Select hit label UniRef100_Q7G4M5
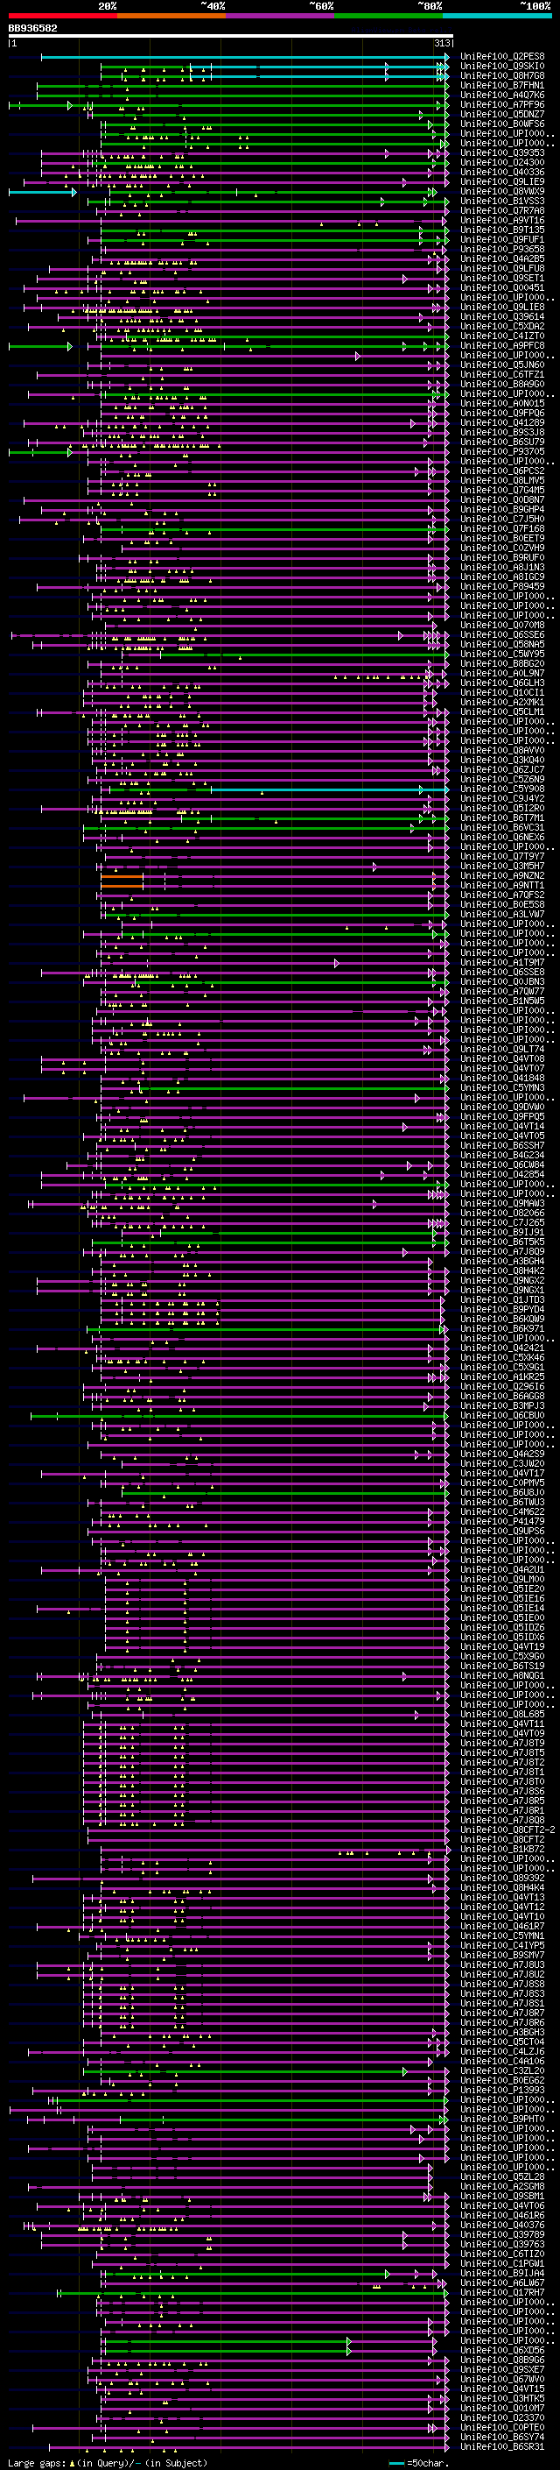The width and height of the screenshot is (560, 2470). point(502,490)
